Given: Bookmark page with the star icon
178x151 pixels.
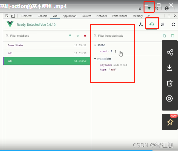Looking at the screenshot, I should [140, 8].
